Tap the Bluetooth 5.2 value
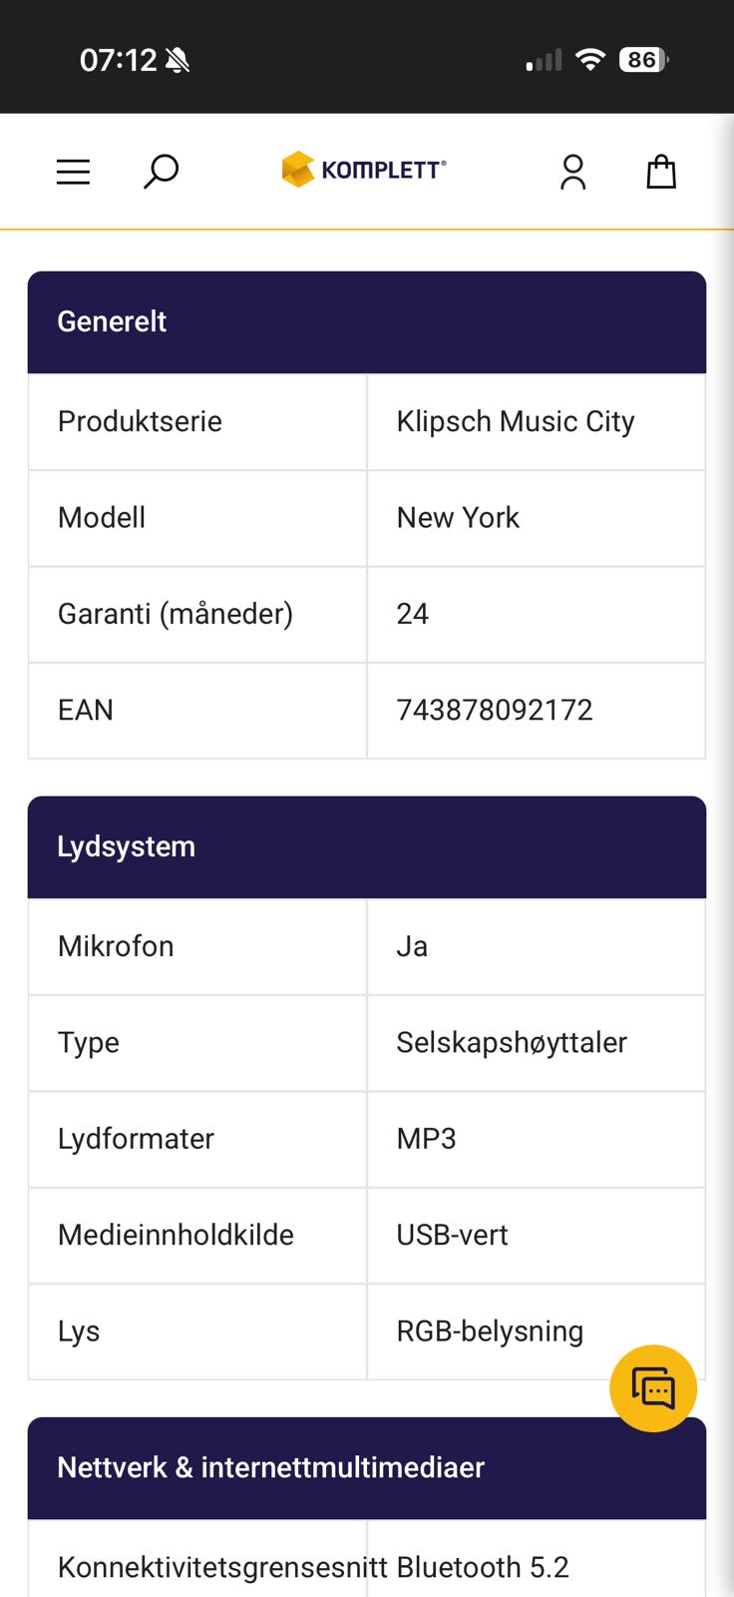 coord(483,1568)
